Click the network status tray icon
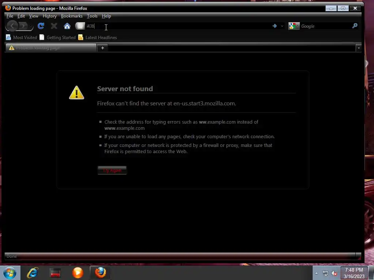Viewport: 374px width, 280px height. coord(325,273)
